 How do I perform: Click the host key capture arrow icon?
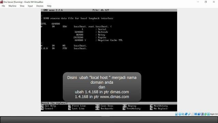(x=208, y=114)
